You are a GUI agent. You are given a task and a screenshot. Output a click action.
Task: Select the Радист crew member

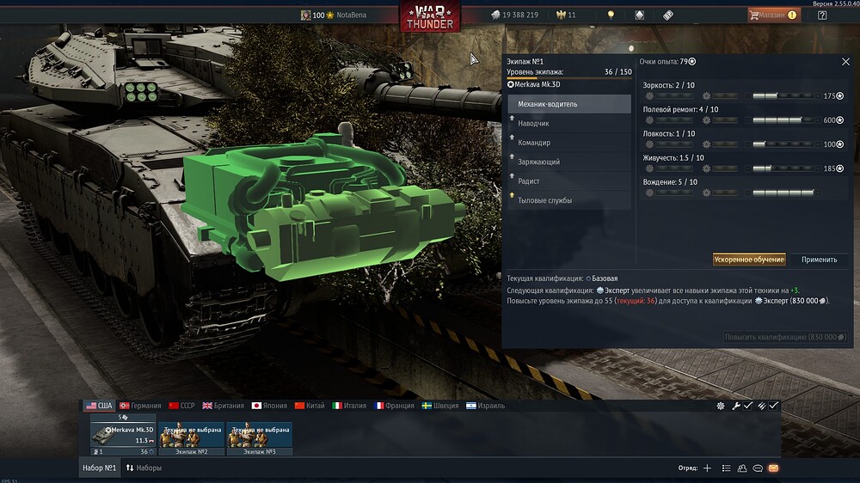(568, 181)
